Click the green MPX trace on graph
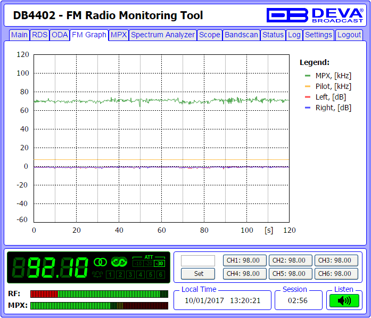 (x=162, y=101)
